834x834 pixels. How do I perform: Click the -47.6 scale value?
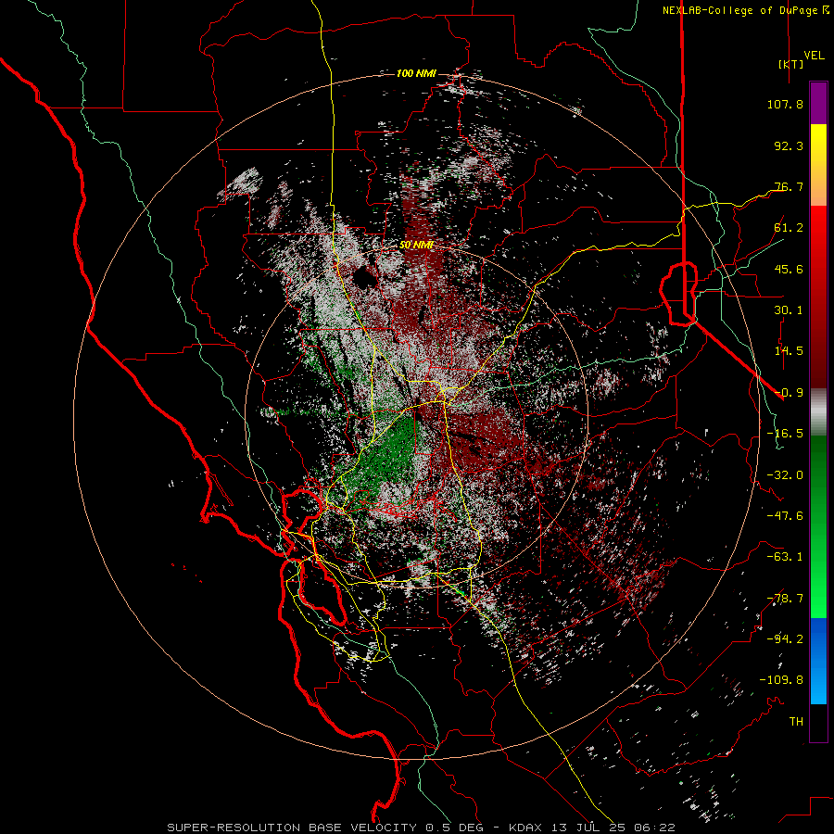point(785,516)
